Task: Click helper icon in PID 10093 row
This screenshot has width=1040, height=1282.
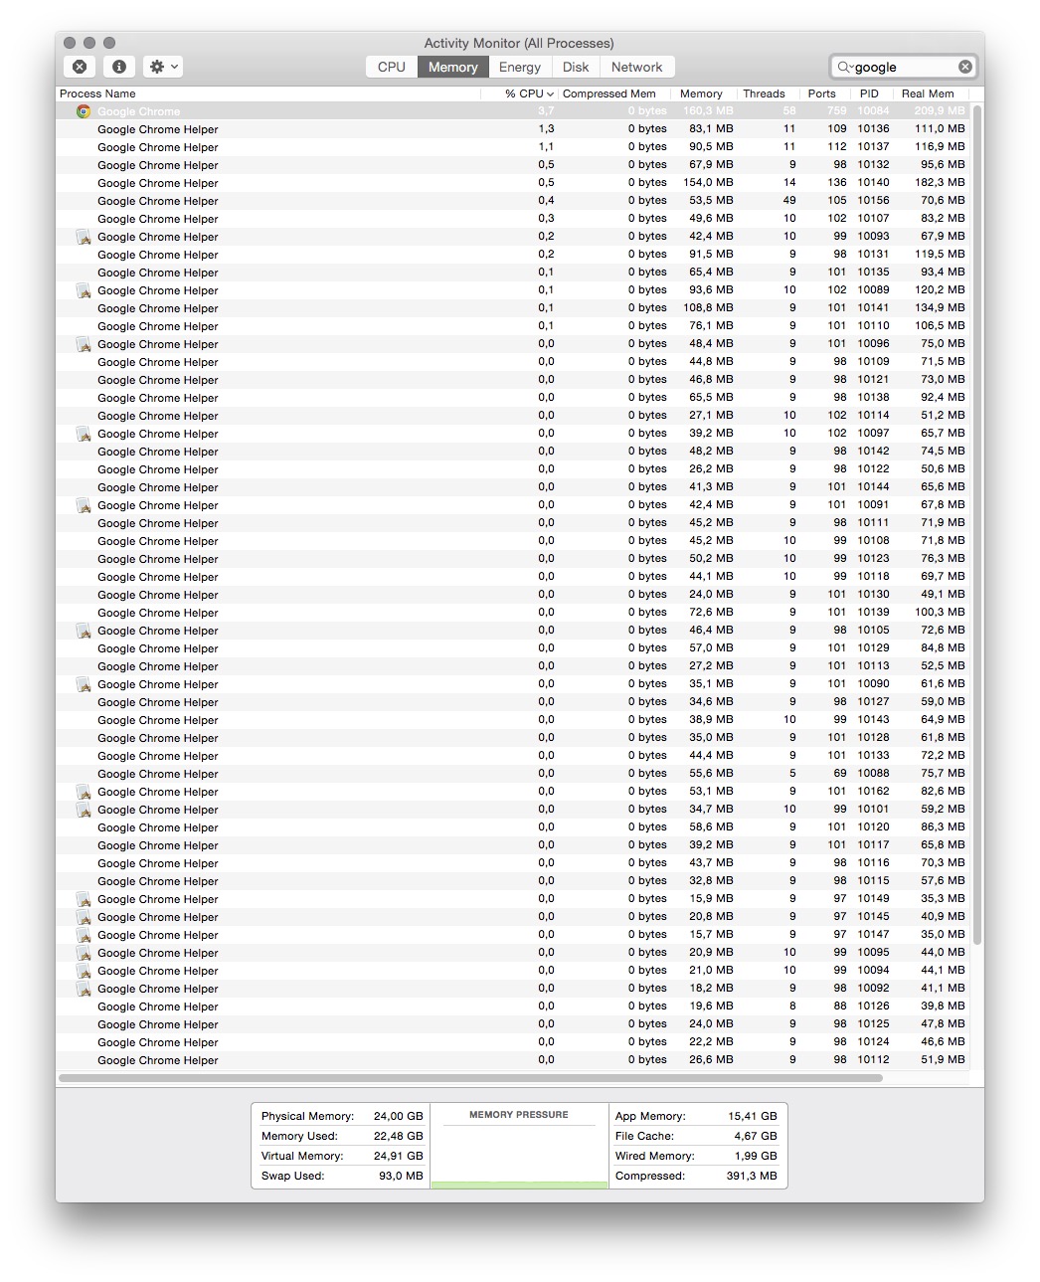Action: [84, 237]
